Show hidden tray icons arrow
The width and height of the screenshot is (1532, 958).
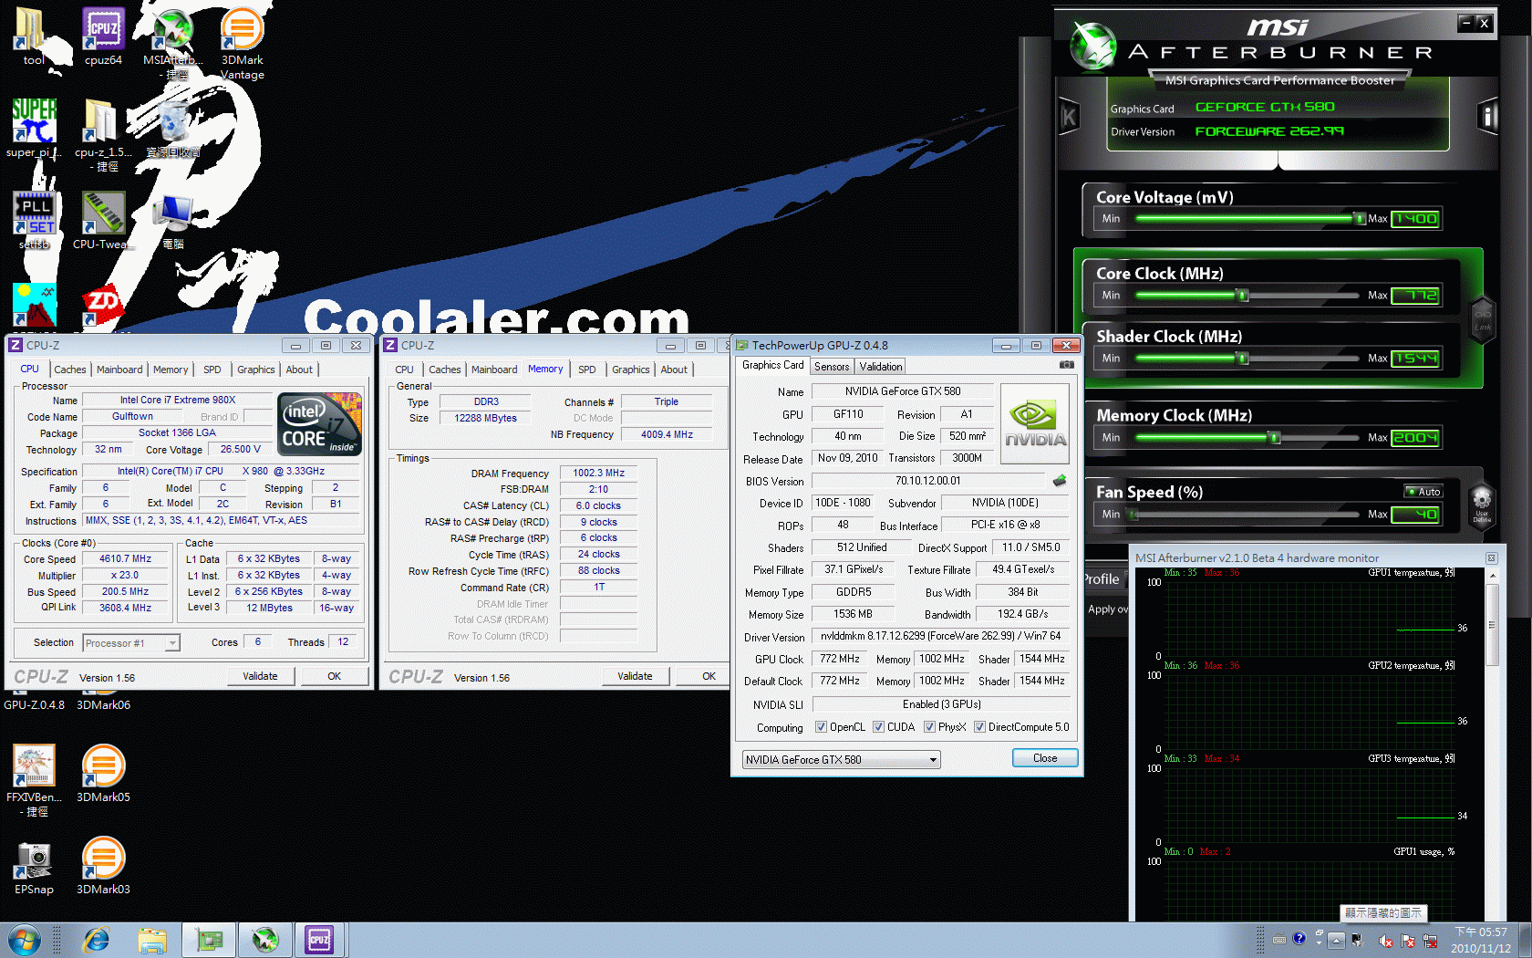coord(1337,940)
